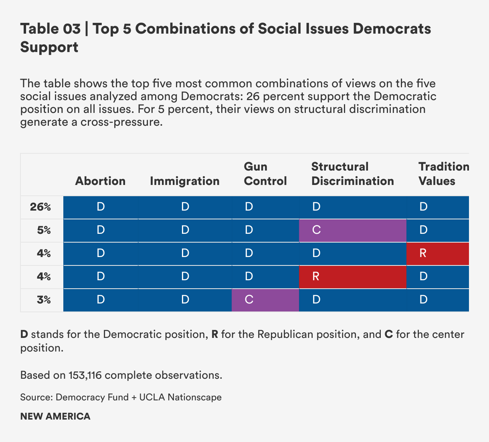489x442 pixels.
Task: Click the red R cell in Traditional Values column
Action: [437, 253]
